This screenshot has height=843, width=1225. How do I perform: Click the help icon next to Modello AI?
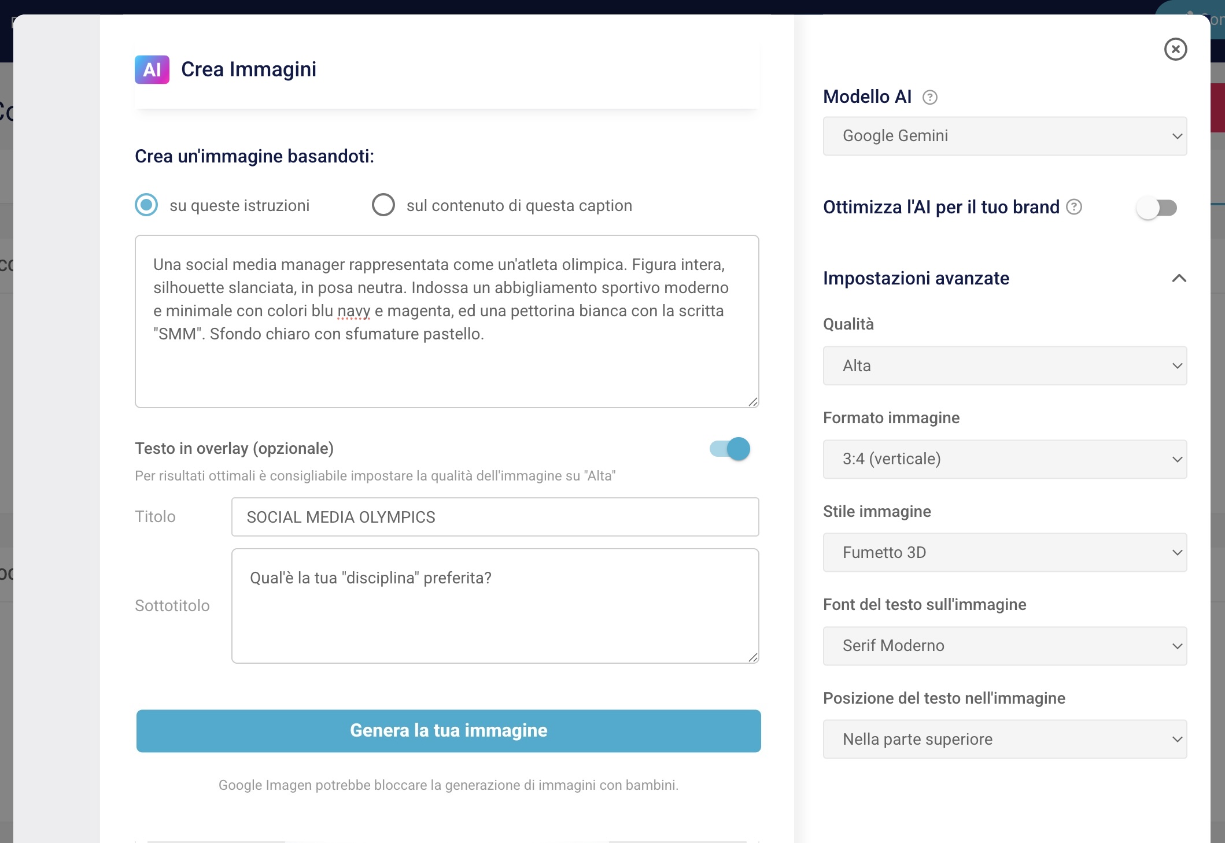click(x=930, y=97)
